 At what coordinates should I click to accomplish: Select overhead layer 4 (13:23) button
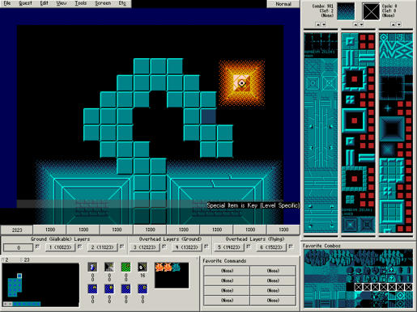tap(187, 247)
